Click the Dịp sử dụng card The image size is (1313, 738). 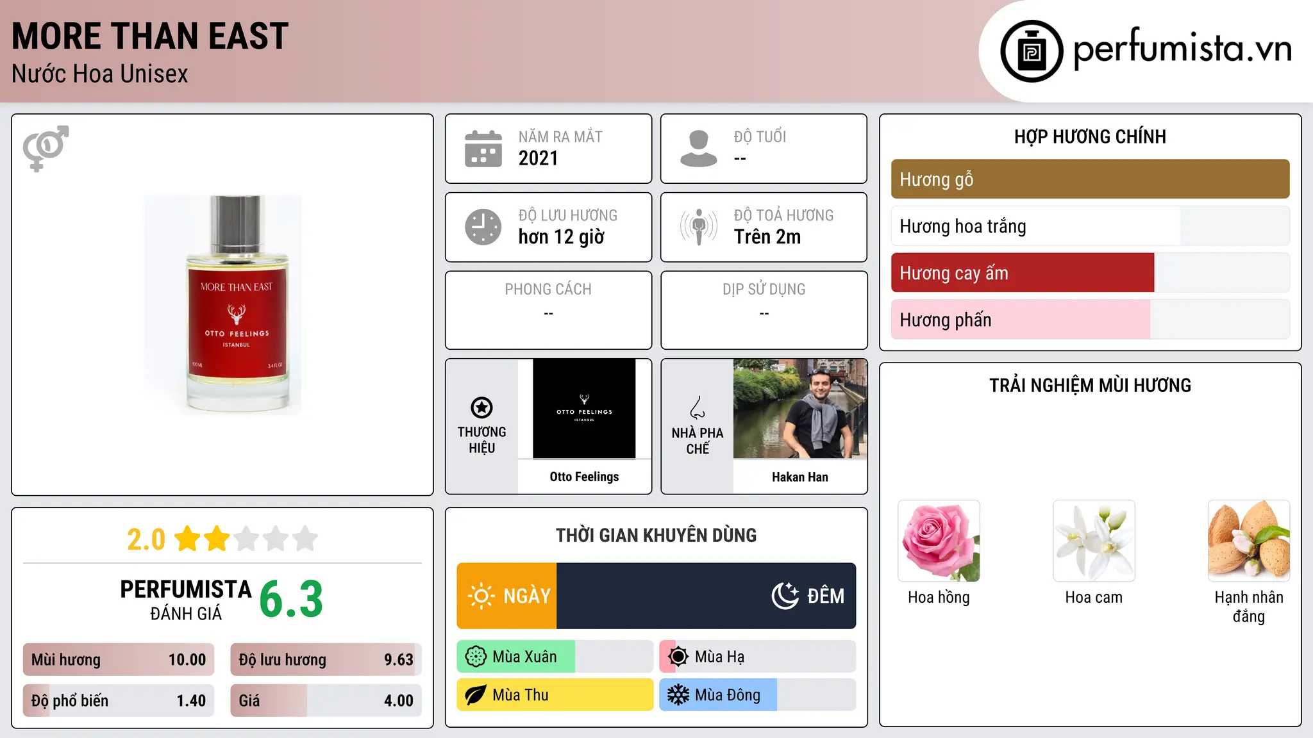[764, 310]
